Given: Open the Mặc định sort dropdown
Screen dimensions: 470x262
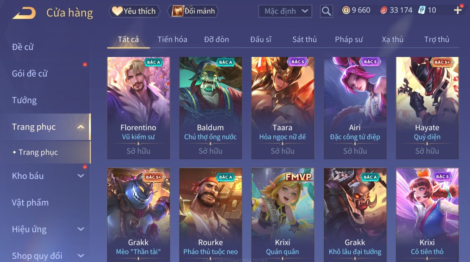Looking at the screenshot, I should [x=285, y=11].
